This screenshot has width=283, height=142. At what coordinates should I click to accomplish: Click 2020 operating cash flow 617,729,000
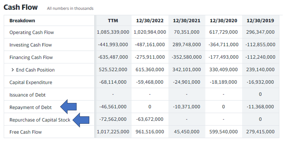click(224, 32)
